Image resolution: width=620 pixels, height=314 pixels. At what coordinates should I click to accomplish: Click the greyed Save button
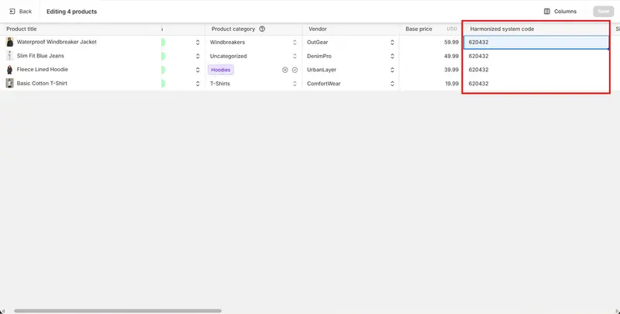(604, 12)
